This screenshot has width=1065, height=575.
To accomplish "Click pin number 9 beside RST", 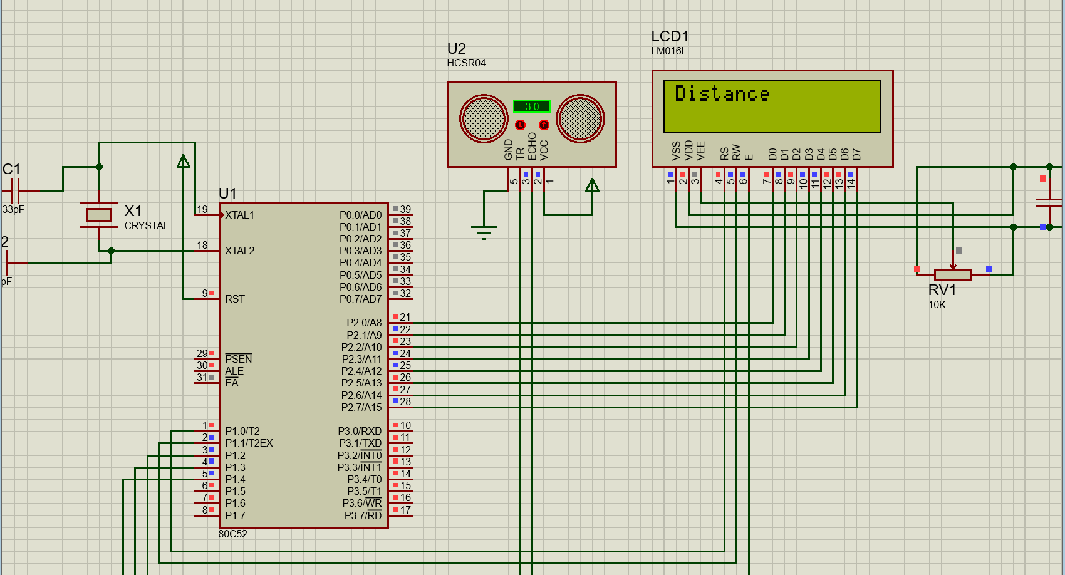I will pos(205,294).
